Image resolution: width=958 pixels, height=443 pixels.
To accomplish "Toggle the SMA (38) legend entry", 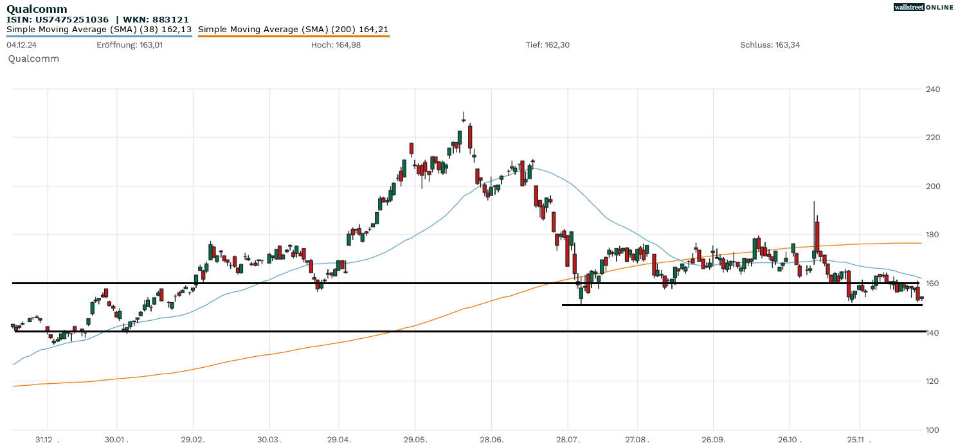I will tap(99, 29).
